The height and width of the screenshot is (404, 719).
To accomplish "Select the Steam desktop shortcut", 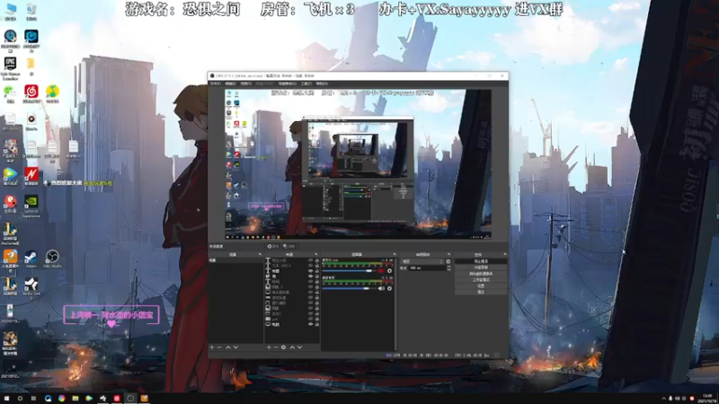I will [31, 259].
